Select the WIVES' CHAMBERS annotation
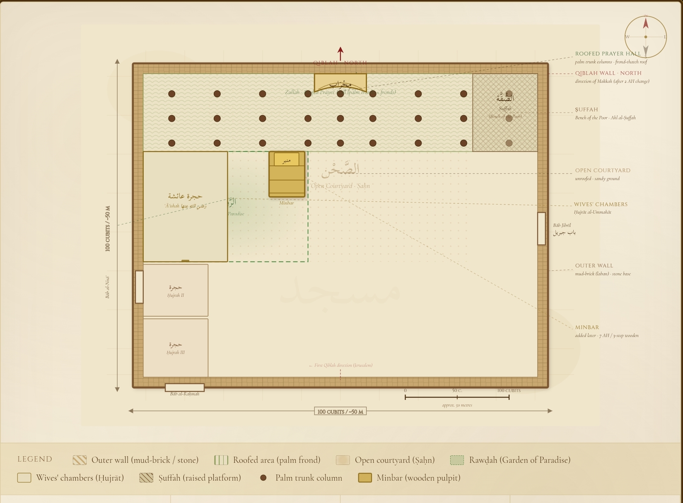Screen dimensions: 683x503 [601, 205]
